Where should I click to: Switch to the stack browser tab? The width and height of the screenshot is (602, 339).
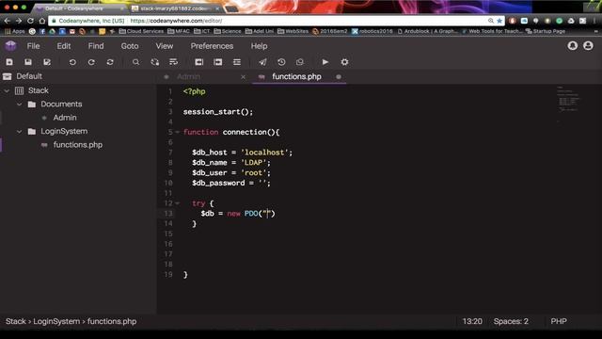(175, 8)
